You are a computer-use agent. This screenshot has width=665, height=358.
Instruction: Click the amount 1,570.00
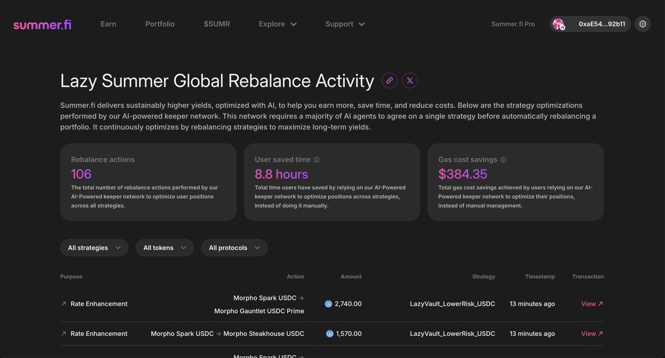[349, 334]
